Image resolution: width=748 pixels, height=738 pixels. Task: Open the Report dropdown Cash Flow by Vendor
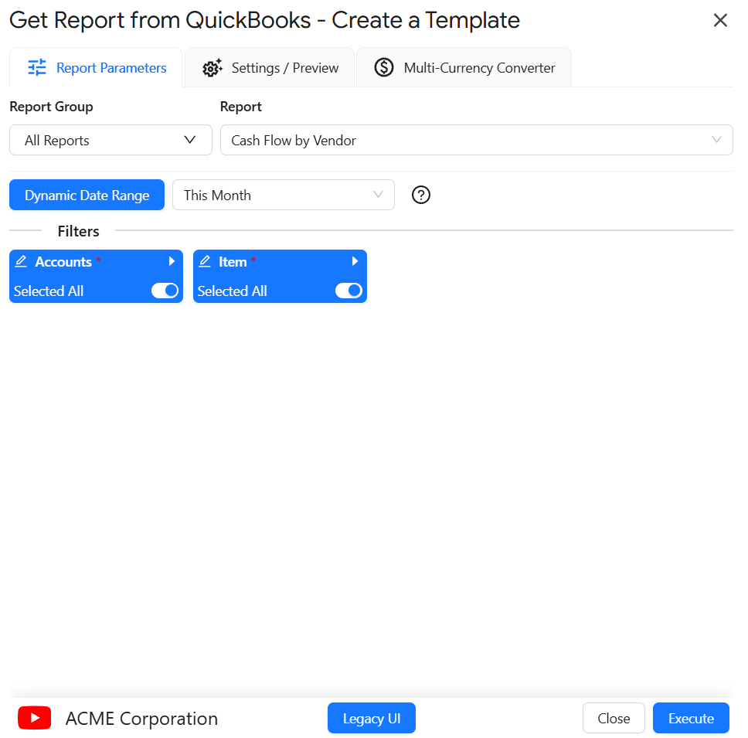pos(476,140)
